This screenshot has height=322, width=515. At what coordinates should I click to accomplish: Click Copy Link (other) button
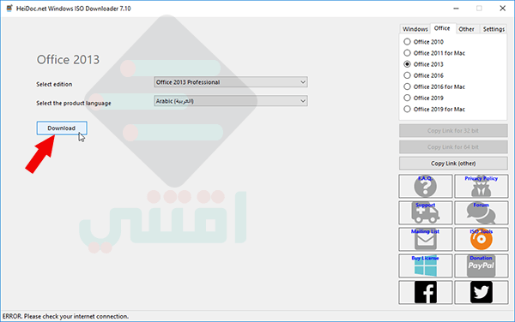pyautogui.click(x=453, y=163)
